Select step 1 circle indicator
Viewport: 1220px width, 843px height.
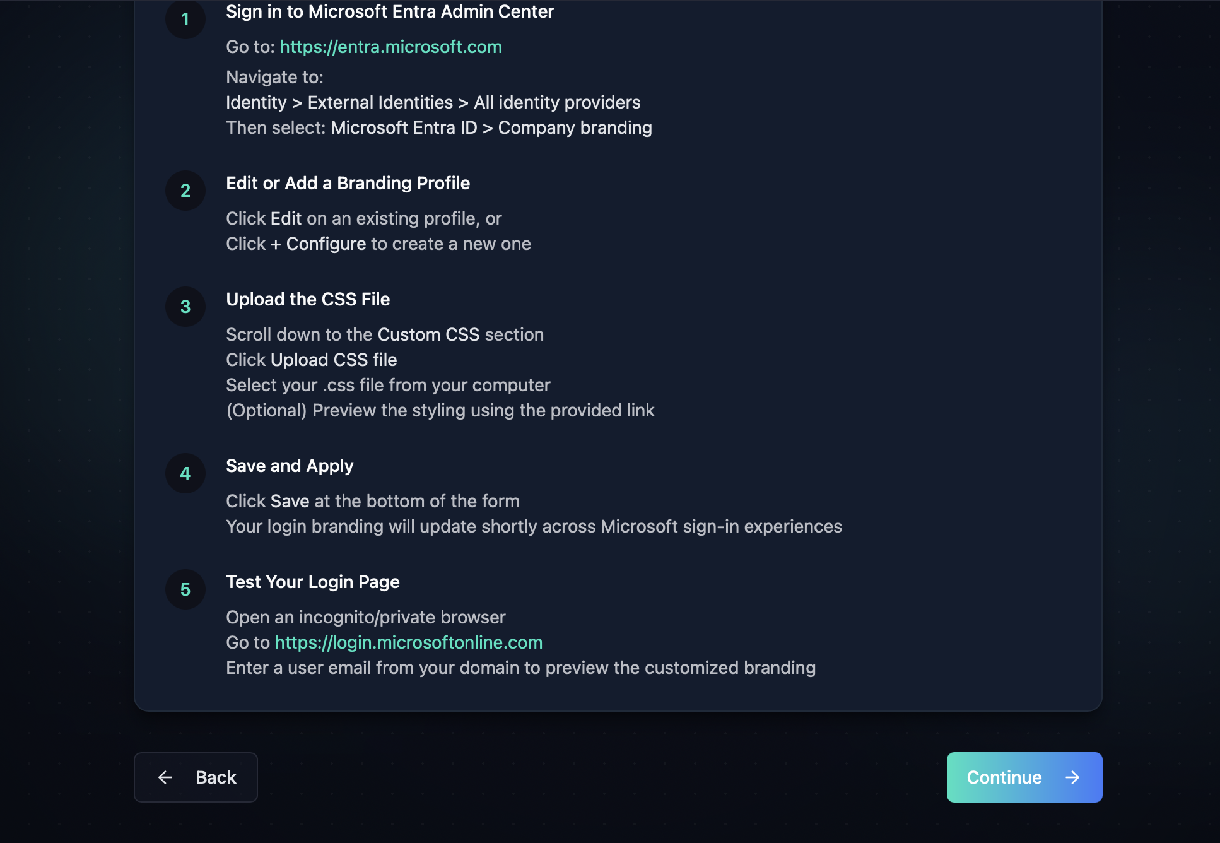pyautogui.click(x=185, y=20)
